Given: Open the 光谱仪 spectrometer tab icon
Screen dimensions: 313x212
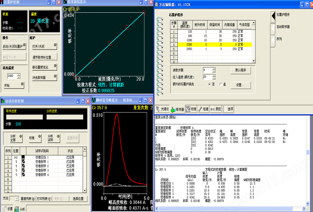Looking at the screenshot, I should click(x=163, y=109).
